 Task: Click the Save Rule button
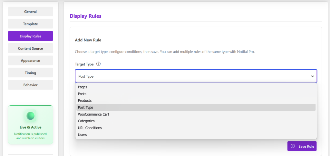click(x=302, y=146)
